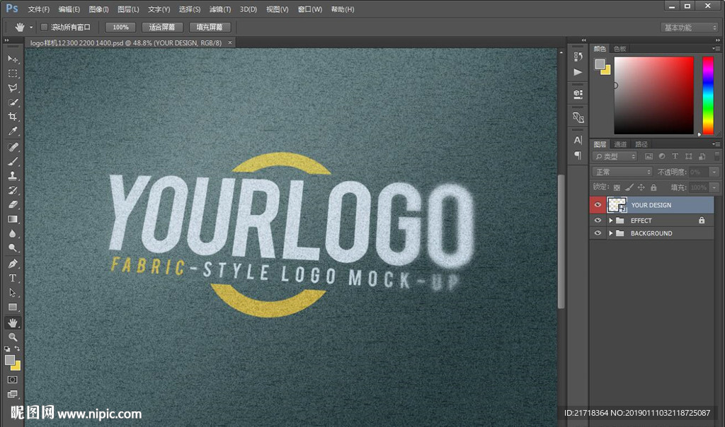Image resolution: width=725 pixels, height=427 pixels.
Task: Select the Healing Brush tool
Action: (13, 147)
